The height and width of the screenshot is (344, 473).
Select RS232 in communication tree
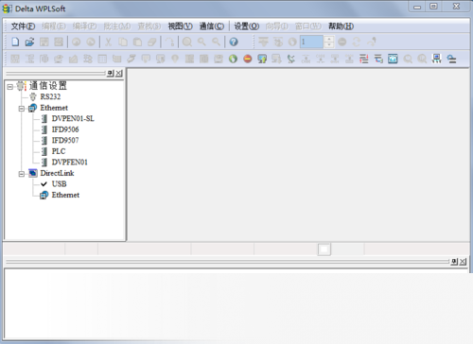(50, 96)
